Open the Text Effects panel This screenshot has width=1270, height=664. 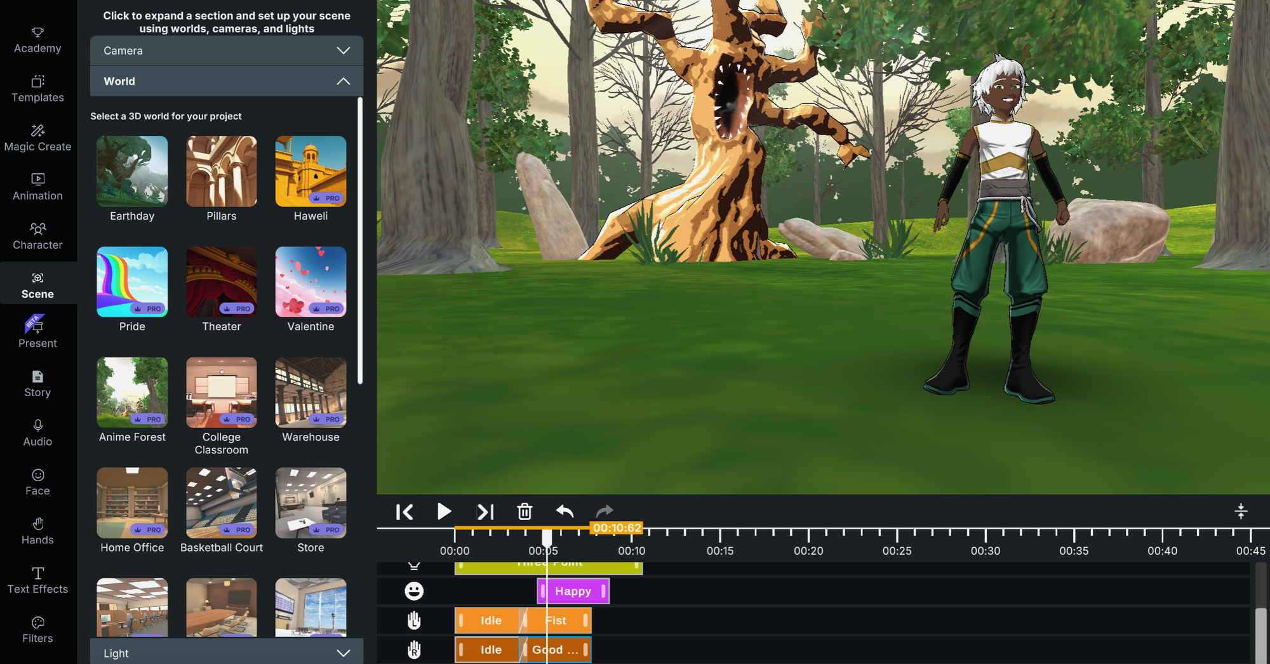(37, 580)
